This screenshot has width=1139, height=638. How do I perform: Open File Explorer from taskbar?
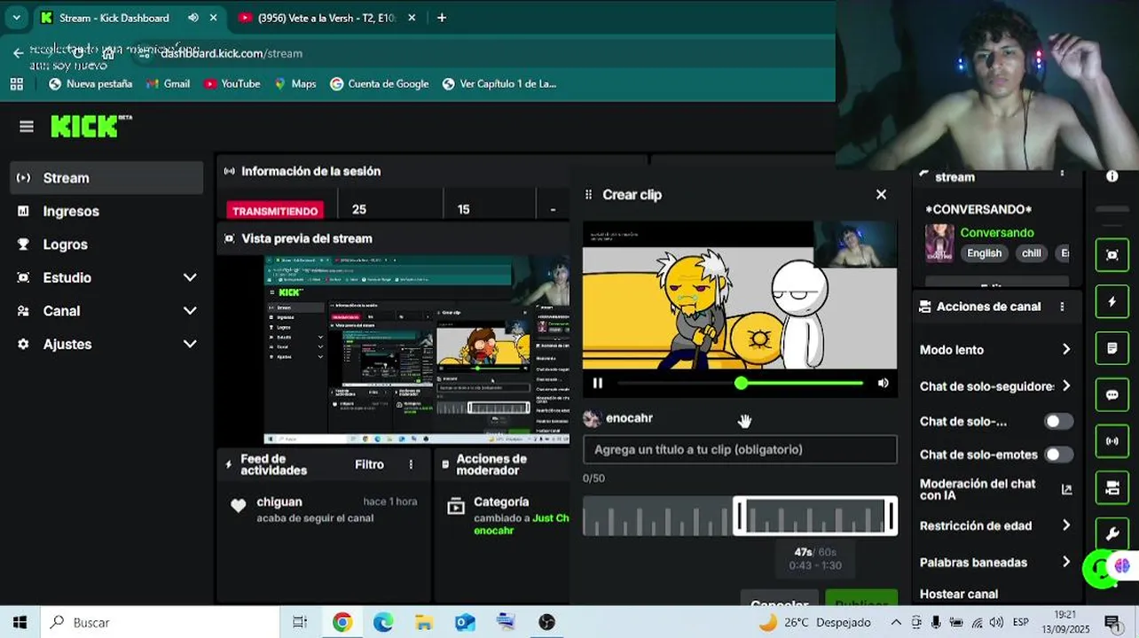[x=424, y=623]
